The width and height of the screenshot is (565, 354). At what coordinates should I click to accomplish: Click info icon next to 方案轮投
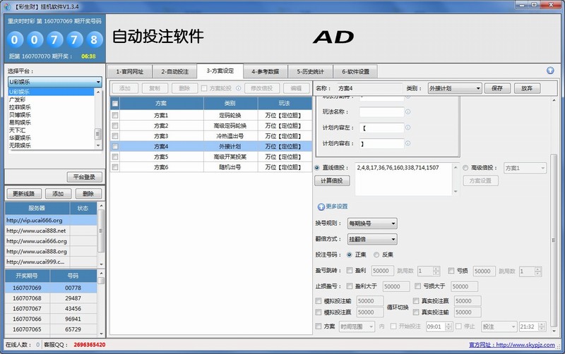click(238, 88)
